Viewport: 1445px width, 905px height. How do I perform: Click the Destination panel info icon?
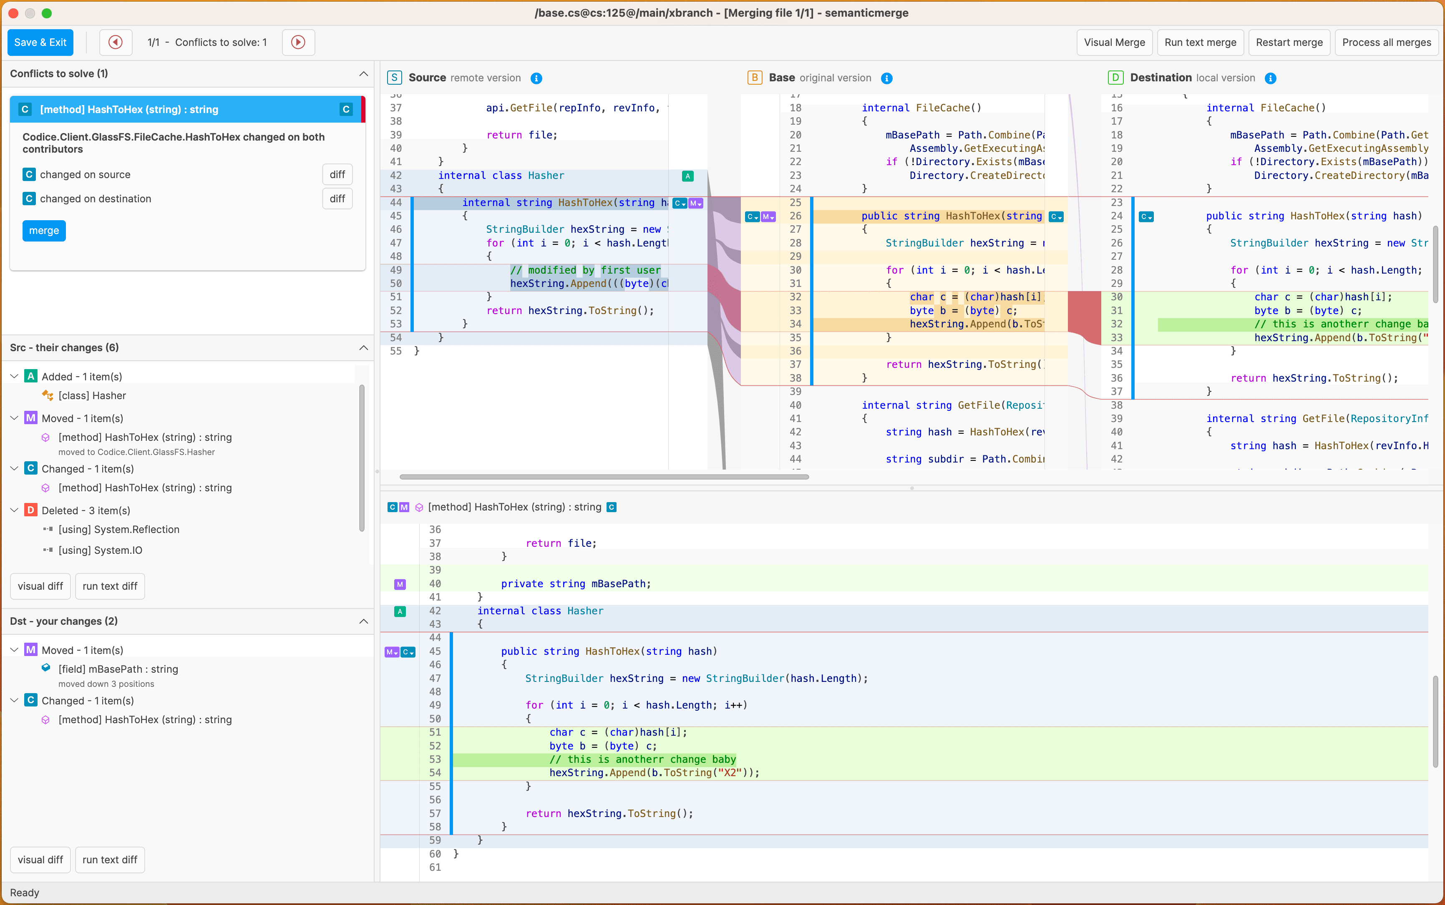tap(1271, 78)
